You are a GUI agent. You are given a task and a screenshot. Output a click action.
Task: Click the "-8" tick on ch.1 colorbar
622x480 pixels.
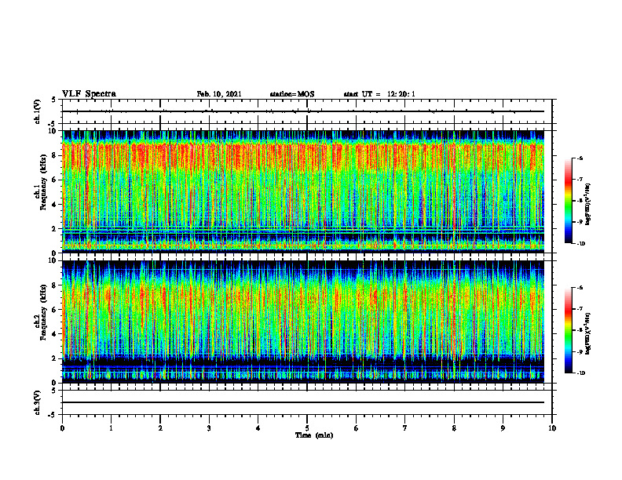[x=580, y=201]
